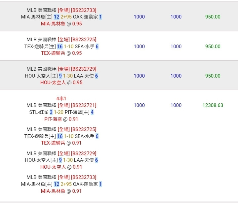Click the first 1000 amount in the 4串1 row
238x203 pixels.
[139, 105]
